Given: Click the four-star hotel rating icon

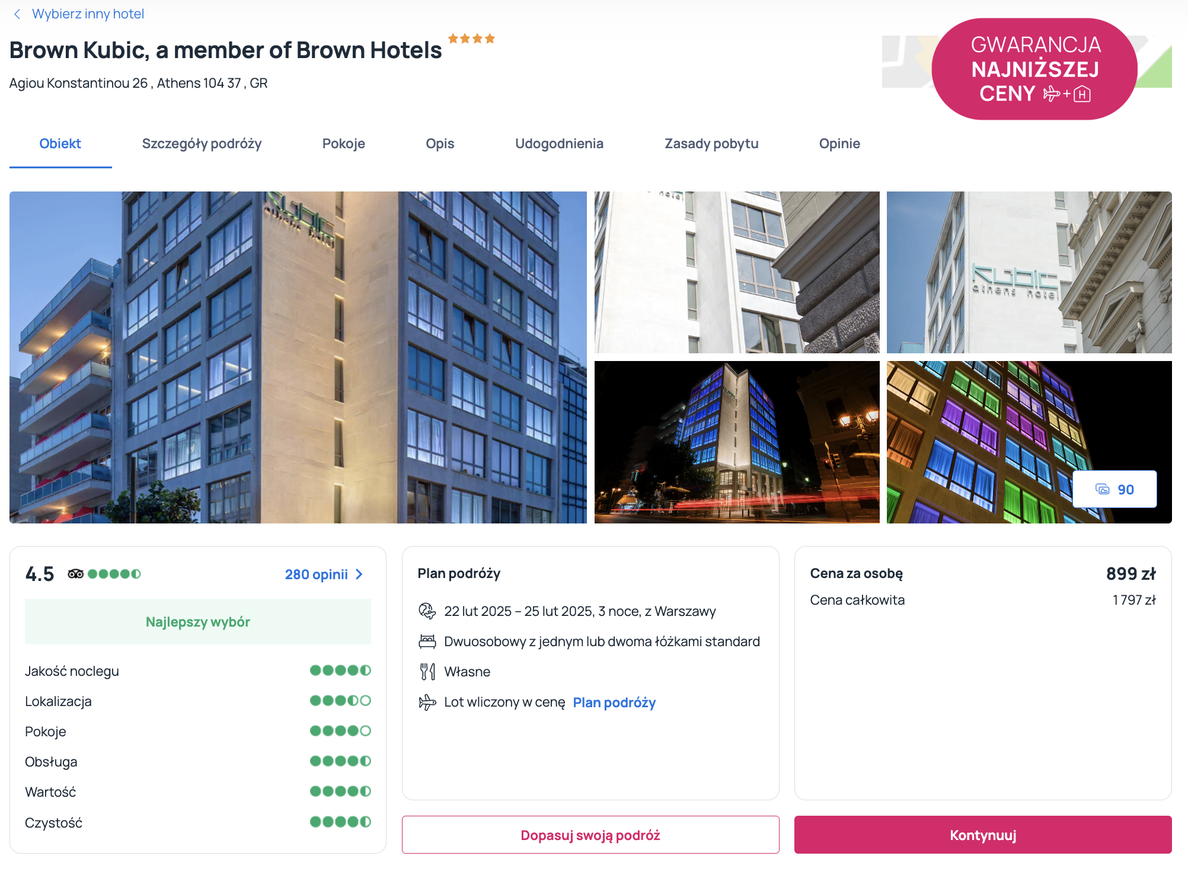Looking at the screenshot, I should 471,39.
